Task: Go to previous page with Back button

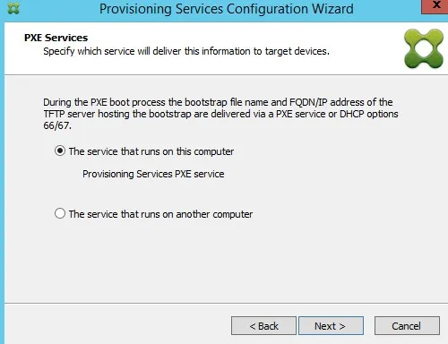Action: [x=263, y=326]
